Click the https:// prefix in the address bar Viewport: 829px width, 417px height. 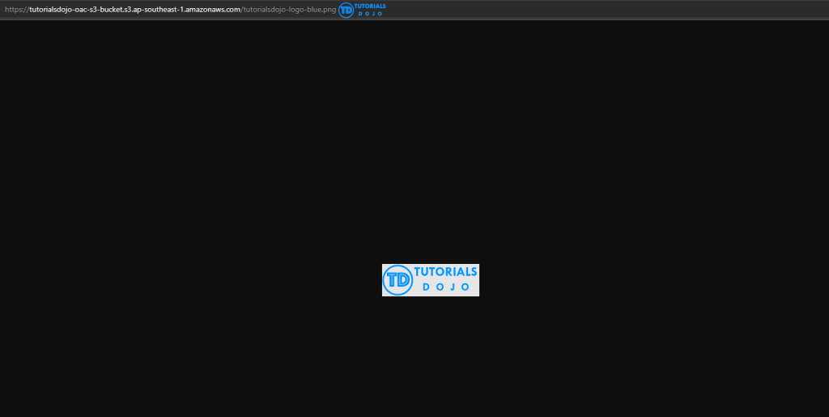tap(16, 10)
